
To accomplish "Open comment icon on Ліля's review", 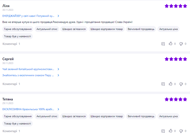I will click(x=163, y=44).
